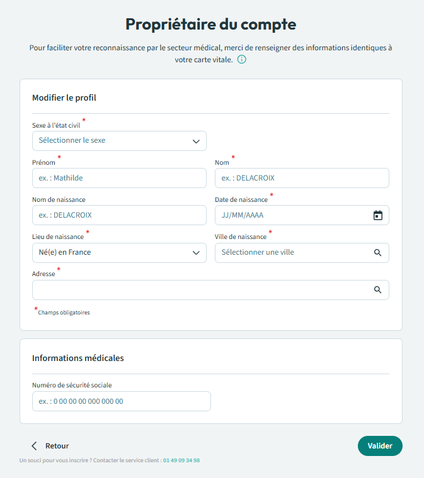
Task: Click the search icon in Ville de naissance
Action: [x=377, y=253]
